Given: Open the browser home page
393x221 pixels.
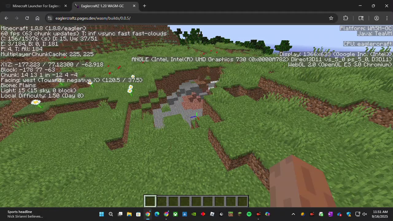Looking at the screenshot, I should (x=37, y=18).
